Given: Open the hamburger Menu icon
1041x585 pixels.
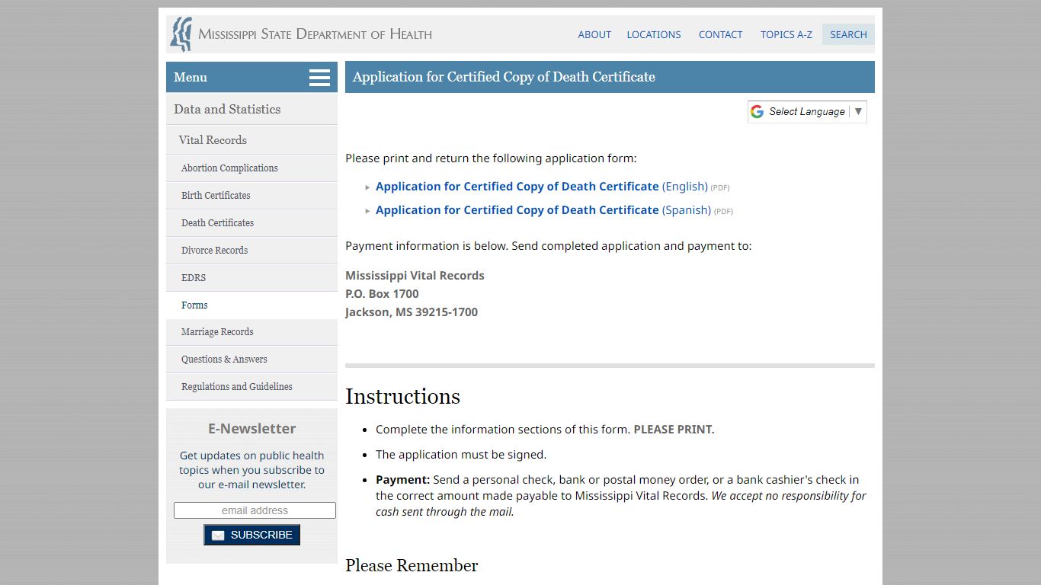Looking at the screenshot, I should tap(319, 78).
